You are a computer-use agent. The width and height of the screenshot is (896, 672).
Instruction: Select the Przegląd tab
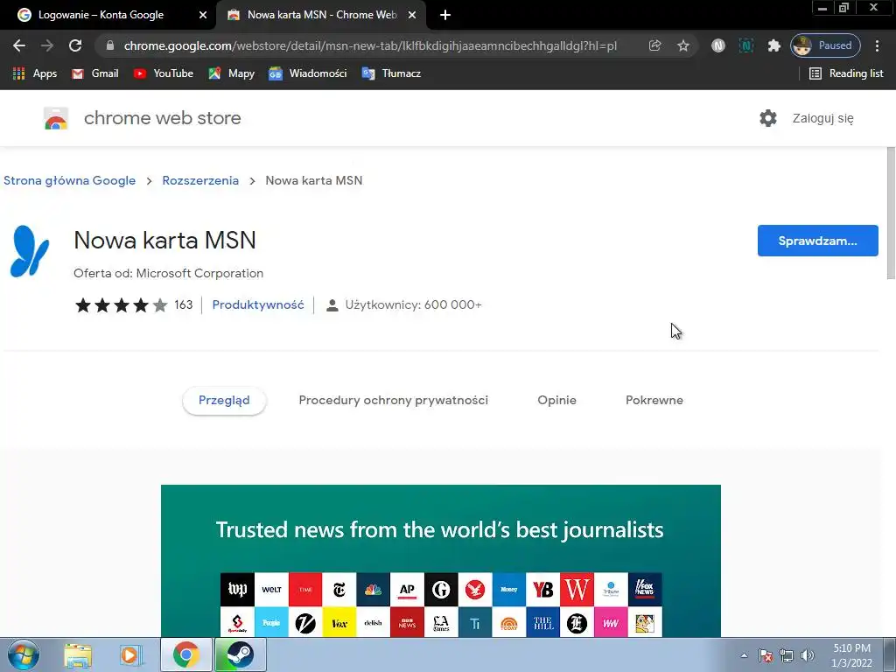tap(224, 401)
